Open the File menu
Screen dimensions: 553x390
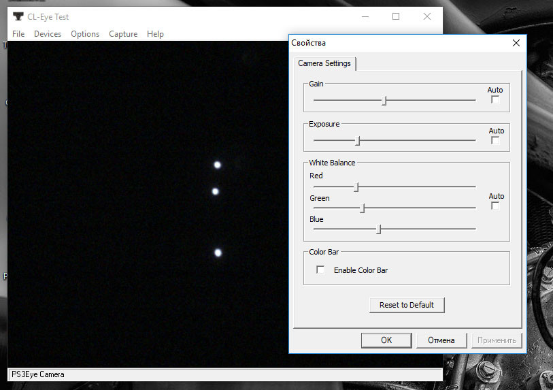point(18,34)
